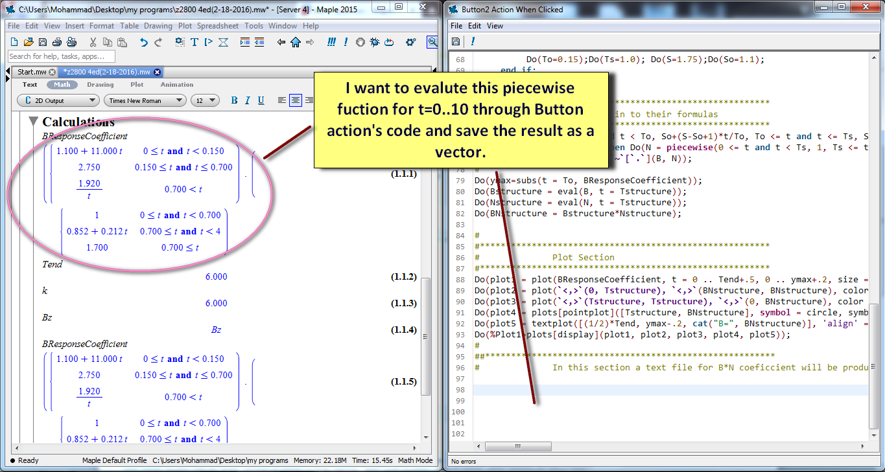Open the Spreadsheet menu
The height and width of the screenshot is (472, 885).
click(218, 26)
